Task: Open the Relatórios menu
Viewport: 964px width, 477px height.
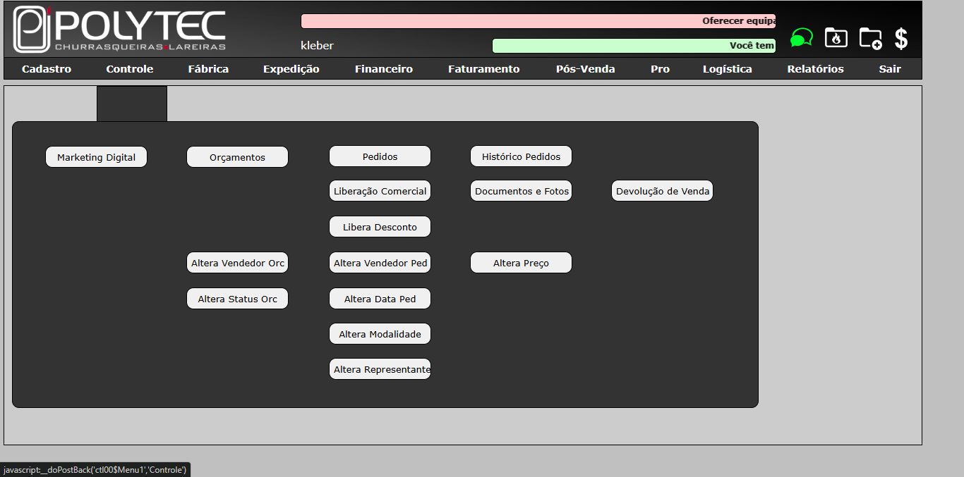Action: (816, 69)
